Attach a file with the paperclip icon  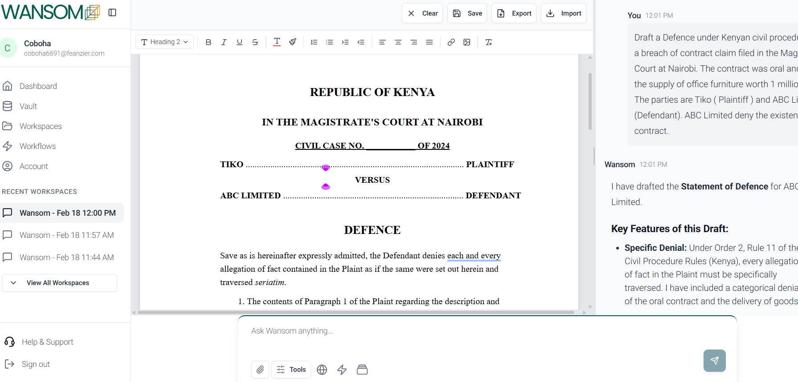pos(260,370)
